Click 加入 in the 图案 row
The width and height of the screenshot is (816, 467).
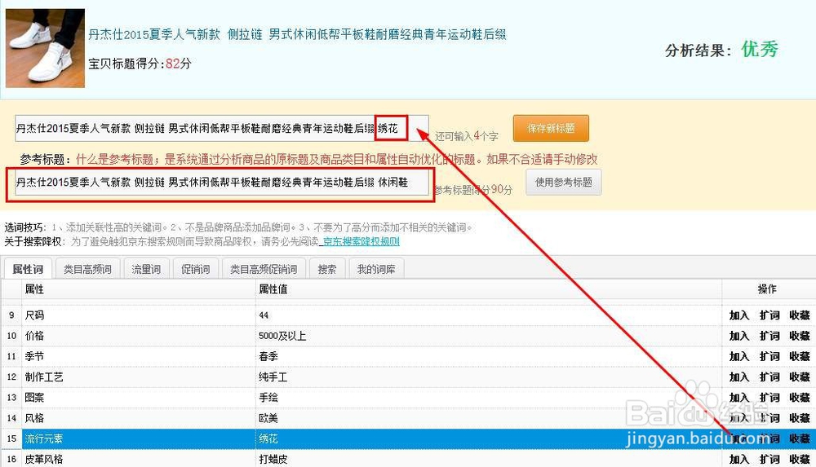click(739, 397)
